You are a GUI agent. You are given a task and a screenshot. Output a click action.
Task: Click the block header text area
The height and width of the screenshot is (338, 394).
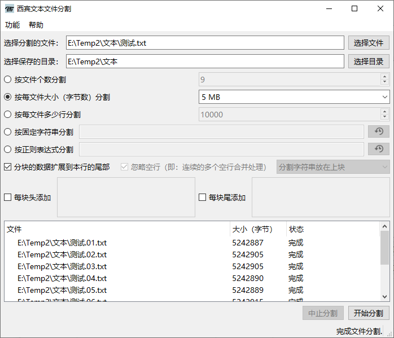tap(126, 197)
